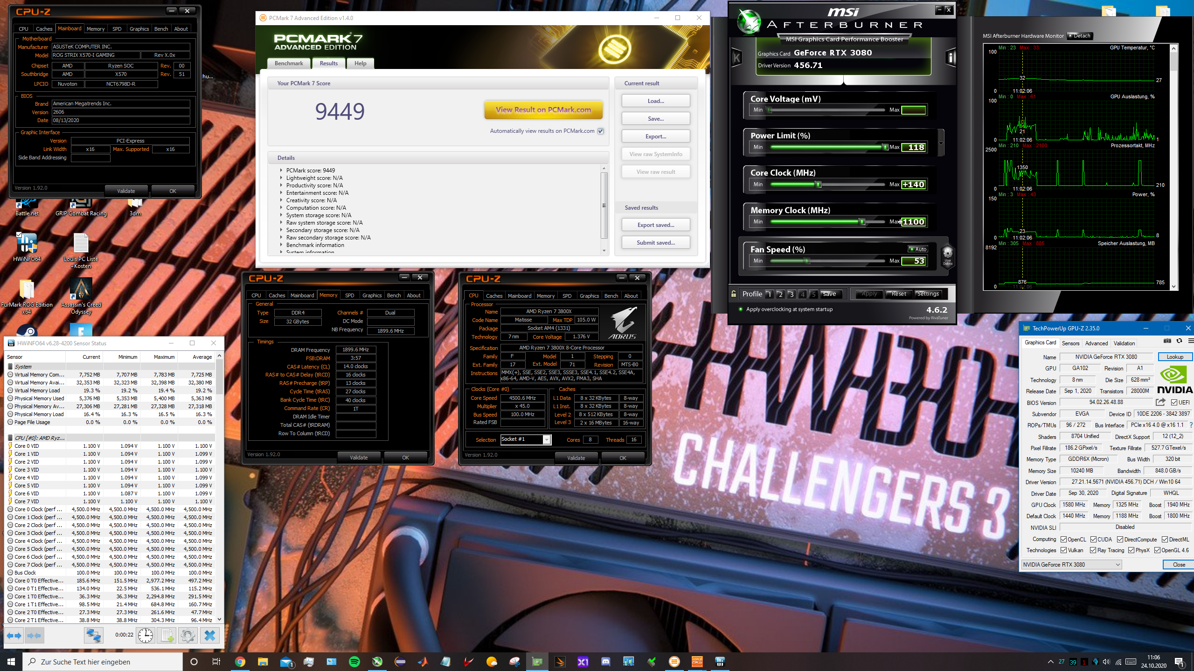Toggle GPU-Z UEFI checkbox
The height and width of the screenshot is (671, 1194).
tap(1174, 403)
